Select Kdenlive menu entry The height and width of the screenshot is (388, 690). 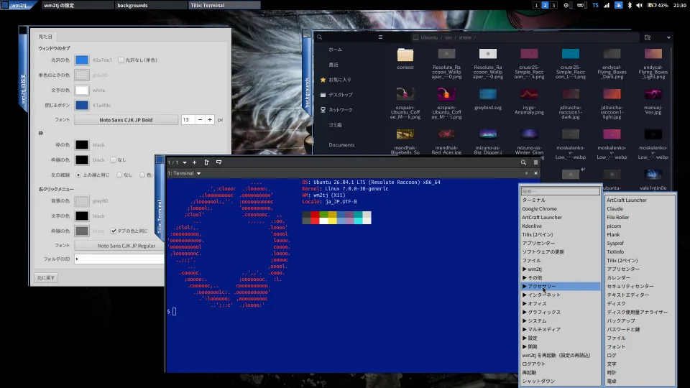(560, 226)
